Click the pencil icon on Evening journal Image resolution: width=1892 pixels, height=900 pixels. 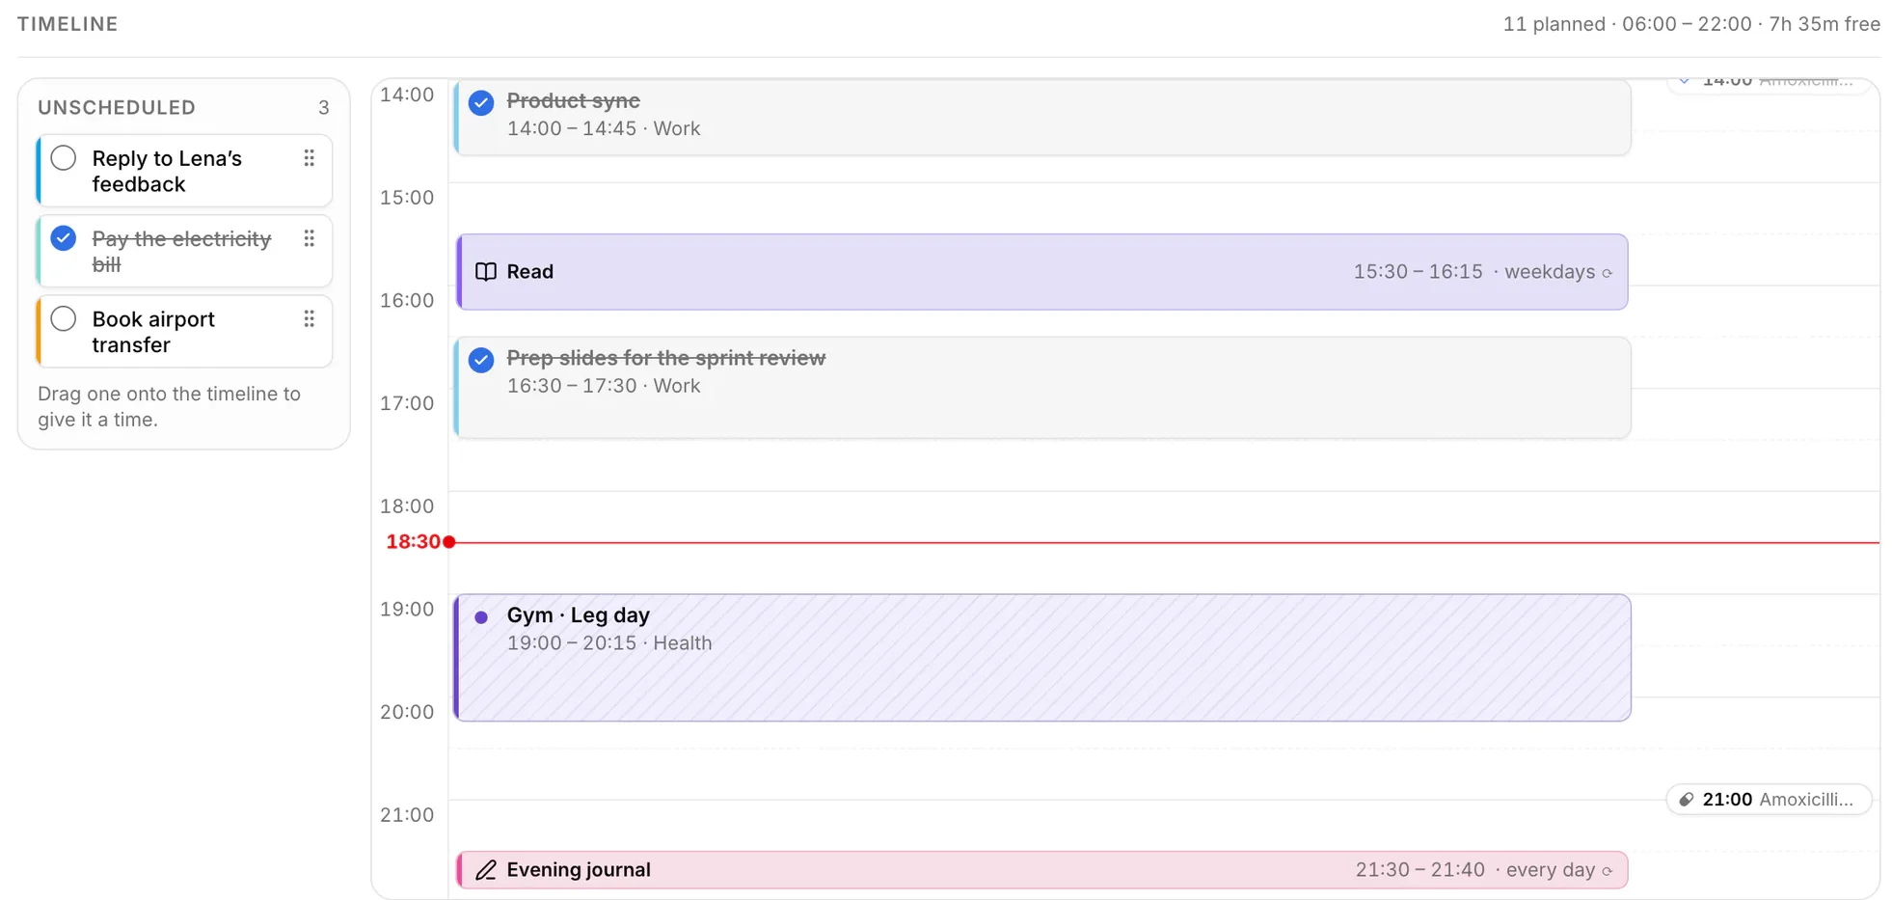tap(486, 870)
